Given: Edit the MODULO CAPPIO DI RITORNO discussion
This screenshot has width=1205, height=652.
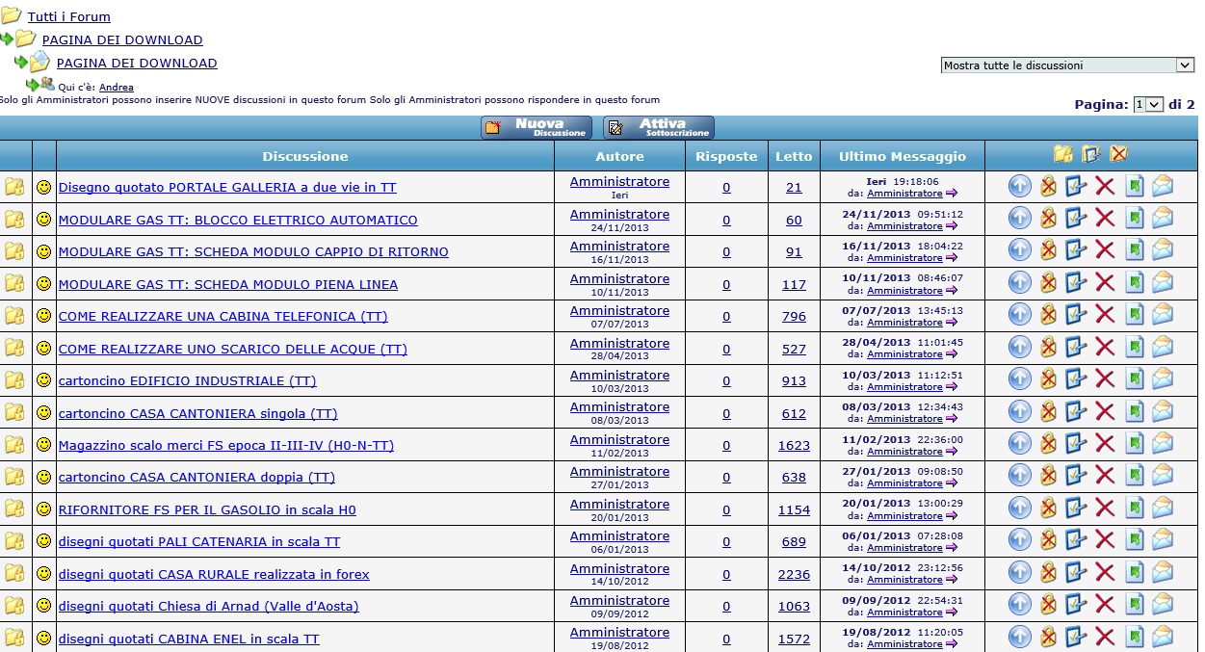Looking at the screenshot, I should click(x=1076, y=251).
